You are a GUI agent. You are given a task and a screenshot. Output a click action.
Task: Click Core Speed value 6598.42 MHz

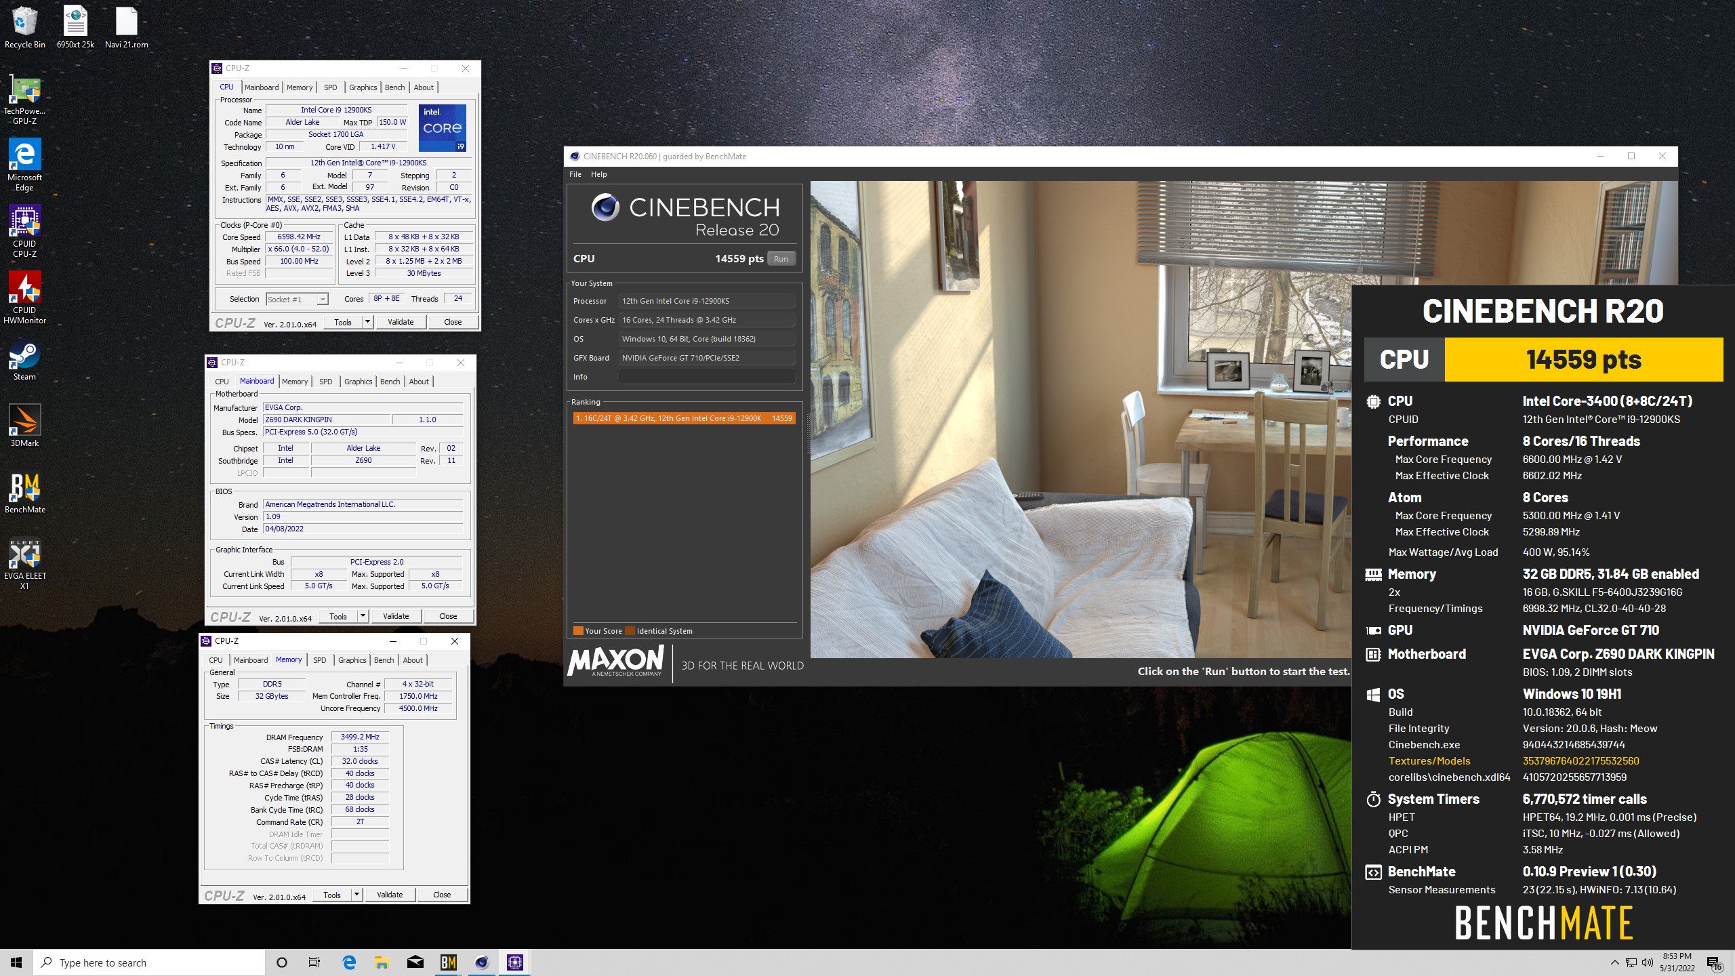point(299,237)
